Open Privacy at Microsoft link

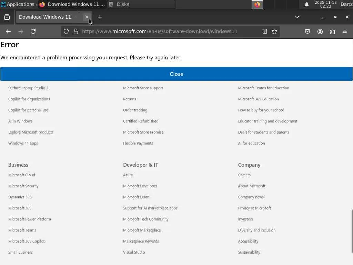[x=255, y=208]
